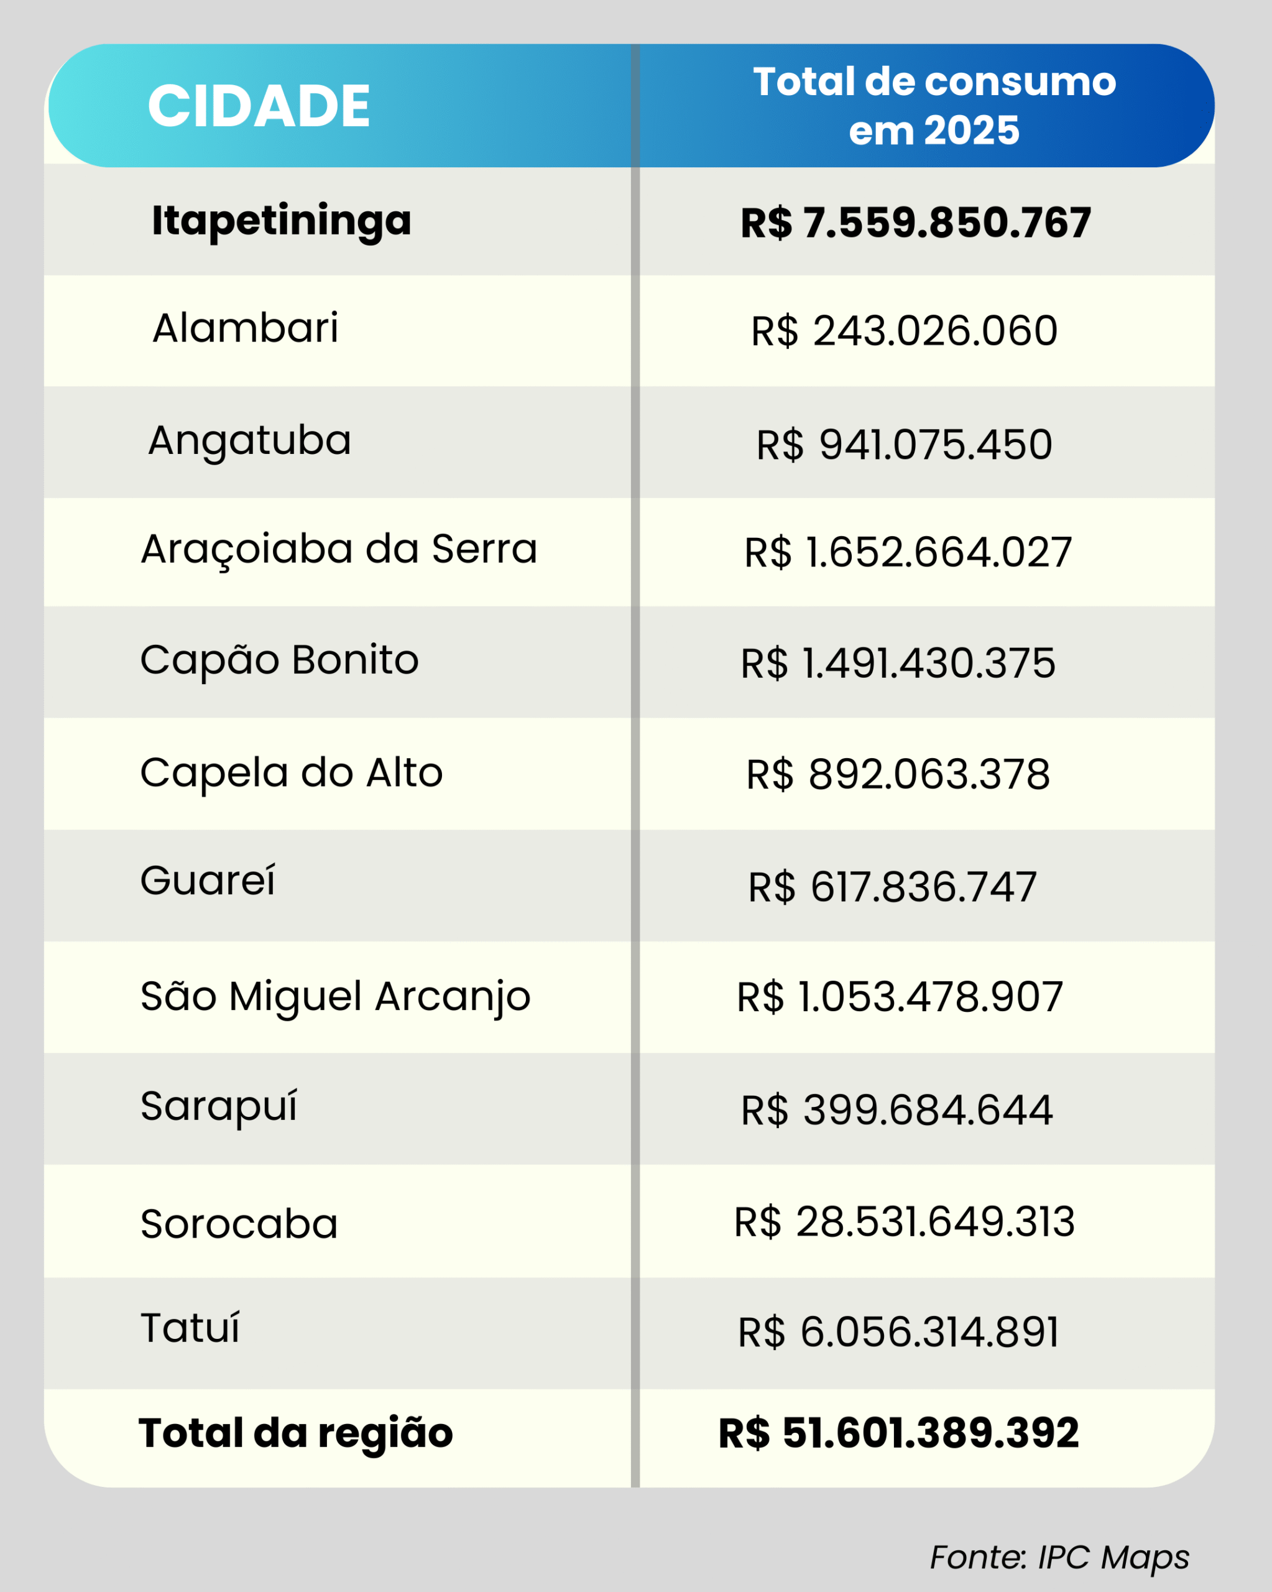Click the CIDADE column header
Image resolution: width=1272 pixels, height=1592 pixels.
tap(259, 106)
